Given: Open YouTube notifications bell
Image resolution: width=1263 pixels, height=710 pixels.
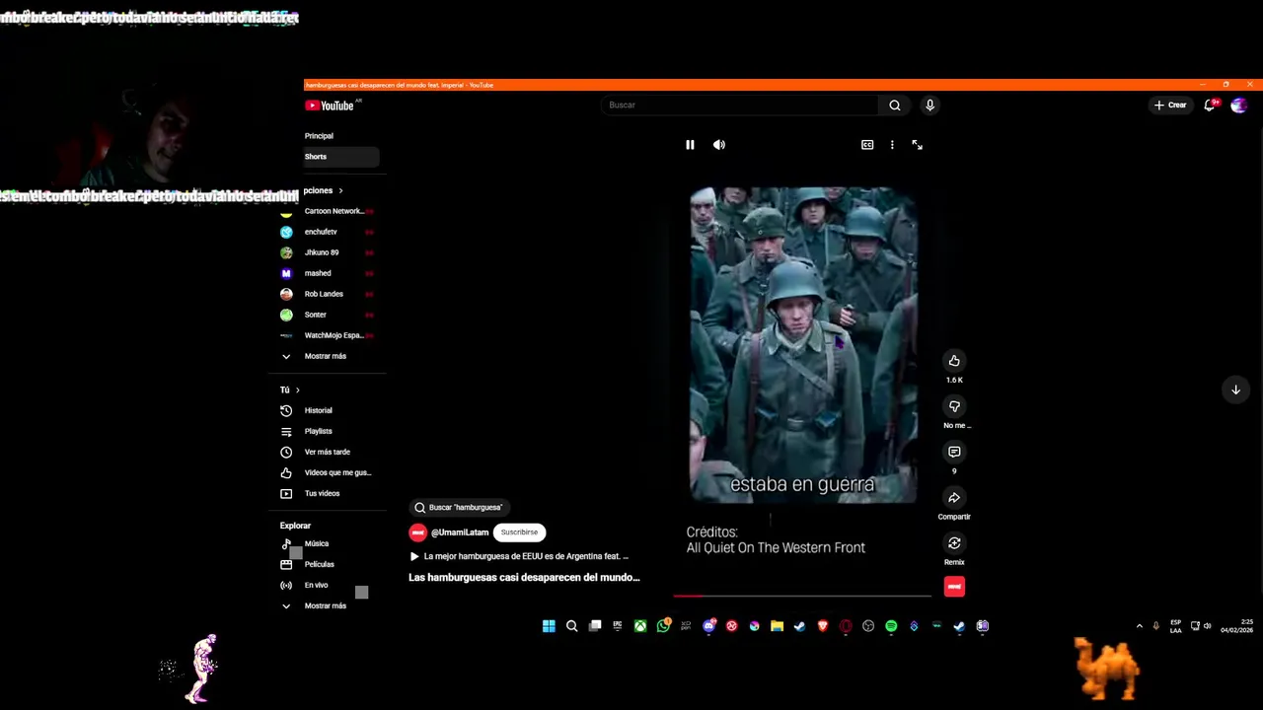Looking at the screenshot, I should coord(1210,106).
